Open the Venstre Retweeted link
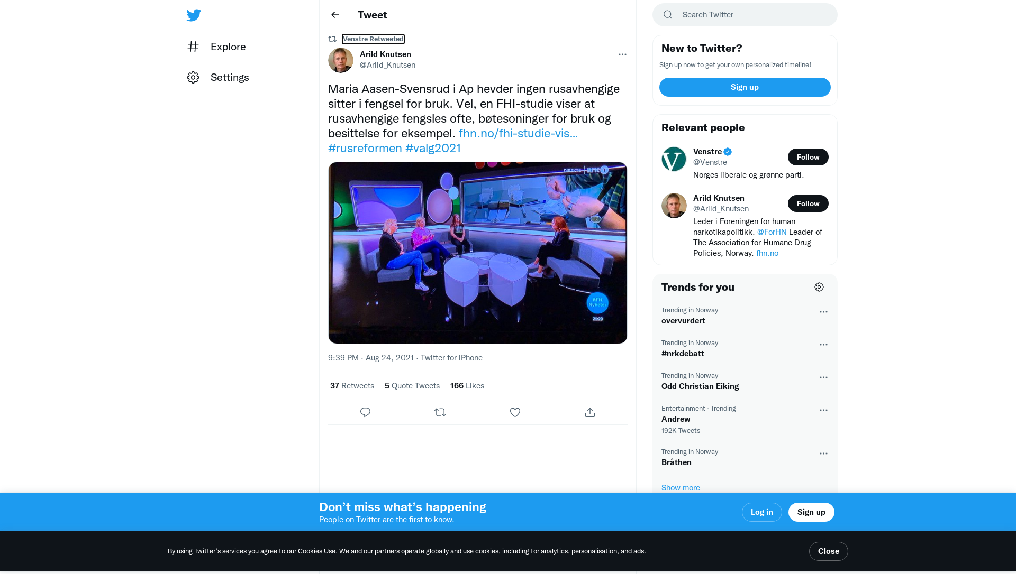This screenshot has width=1016, height=574. (373, 39)
